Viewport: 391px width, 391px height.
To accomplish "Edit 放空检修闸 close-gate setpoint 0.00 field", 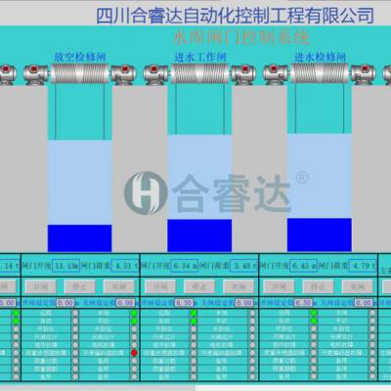I will point(125,303).
